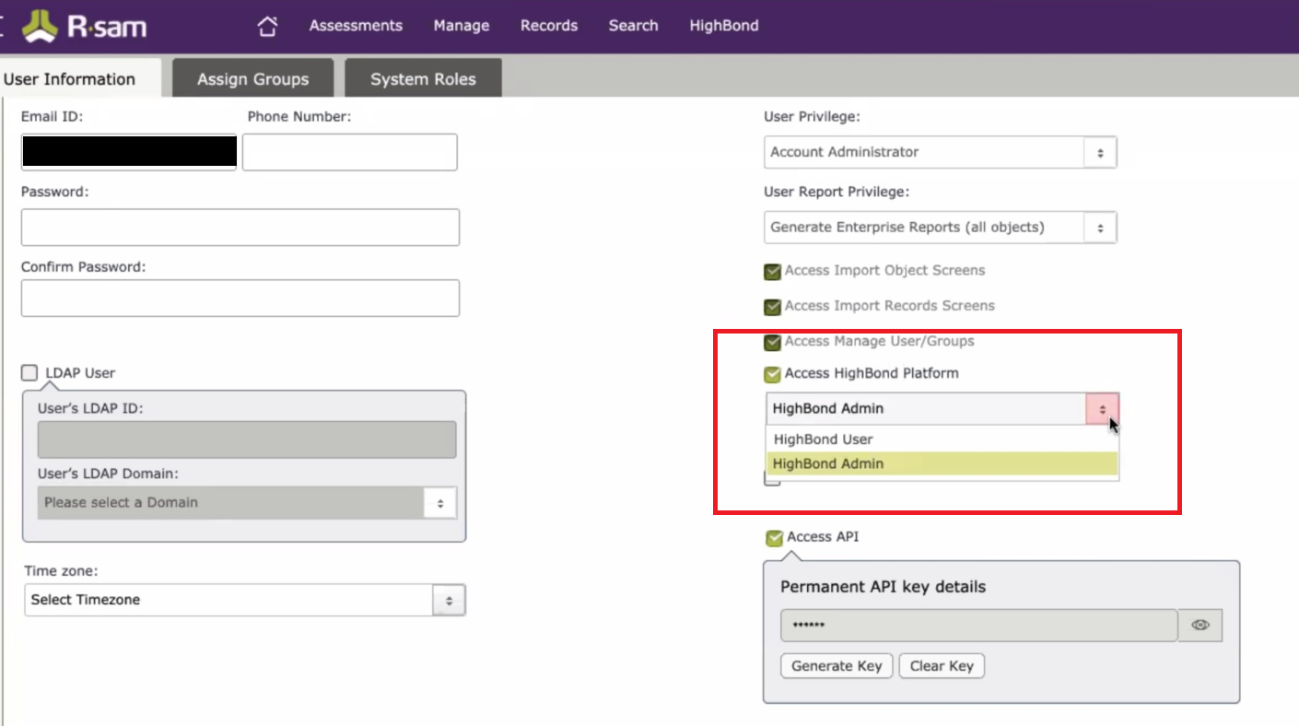The image size is (1299, 726).
Task: Open the HighBond menu in the navigation bar
Action: [723, 26]
